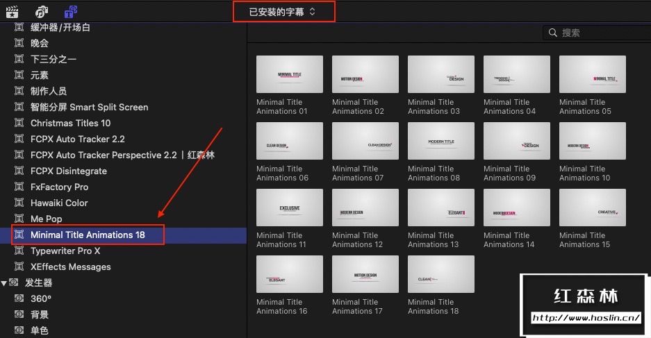Click title icon beside 制作人员
The width and height of the screenshot is (651, 338).
(19, 91)
